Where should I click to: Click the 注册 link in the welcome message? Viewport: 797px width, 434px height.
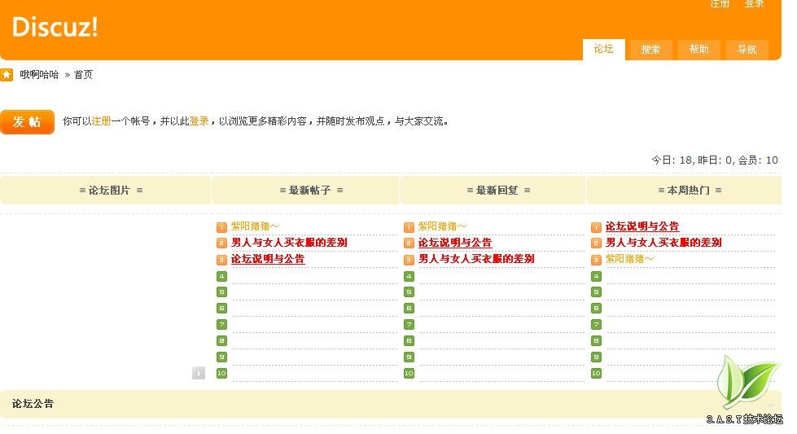pos(101,121)
